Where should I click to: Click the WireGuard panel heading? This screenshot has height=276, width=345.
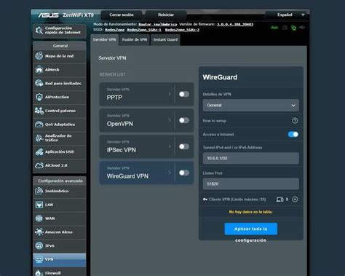coord(220,77)
